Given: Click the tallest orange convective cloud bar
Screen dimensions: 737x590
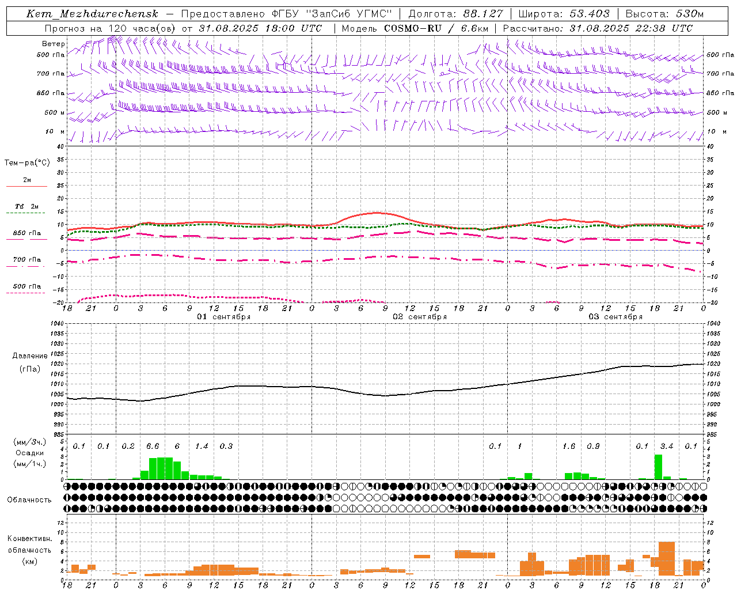Looking at the screenshot, I should [667, 558].
